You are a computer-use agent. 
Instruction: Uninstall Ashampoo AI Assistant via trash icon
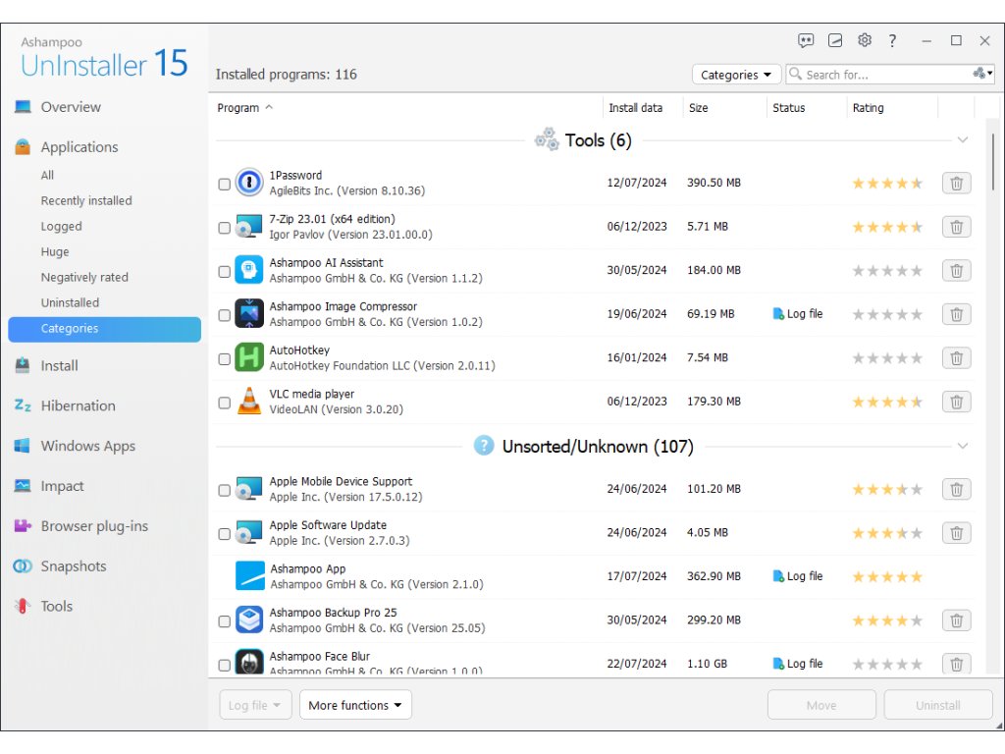[x=956, y=271]
